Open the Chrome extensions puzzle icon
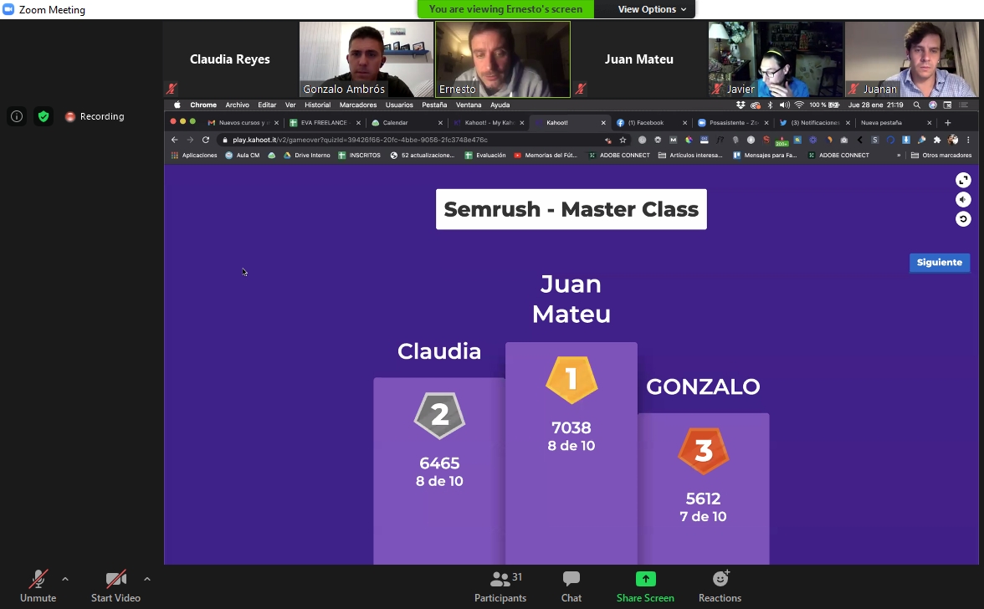984x609 pixels. coord(937,140)
